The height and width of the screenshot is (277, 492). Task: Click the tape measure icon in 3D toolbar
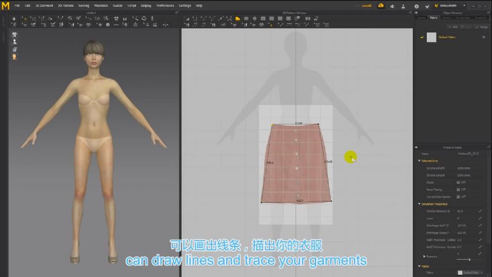pyautogui.click(x=144, y=19)
